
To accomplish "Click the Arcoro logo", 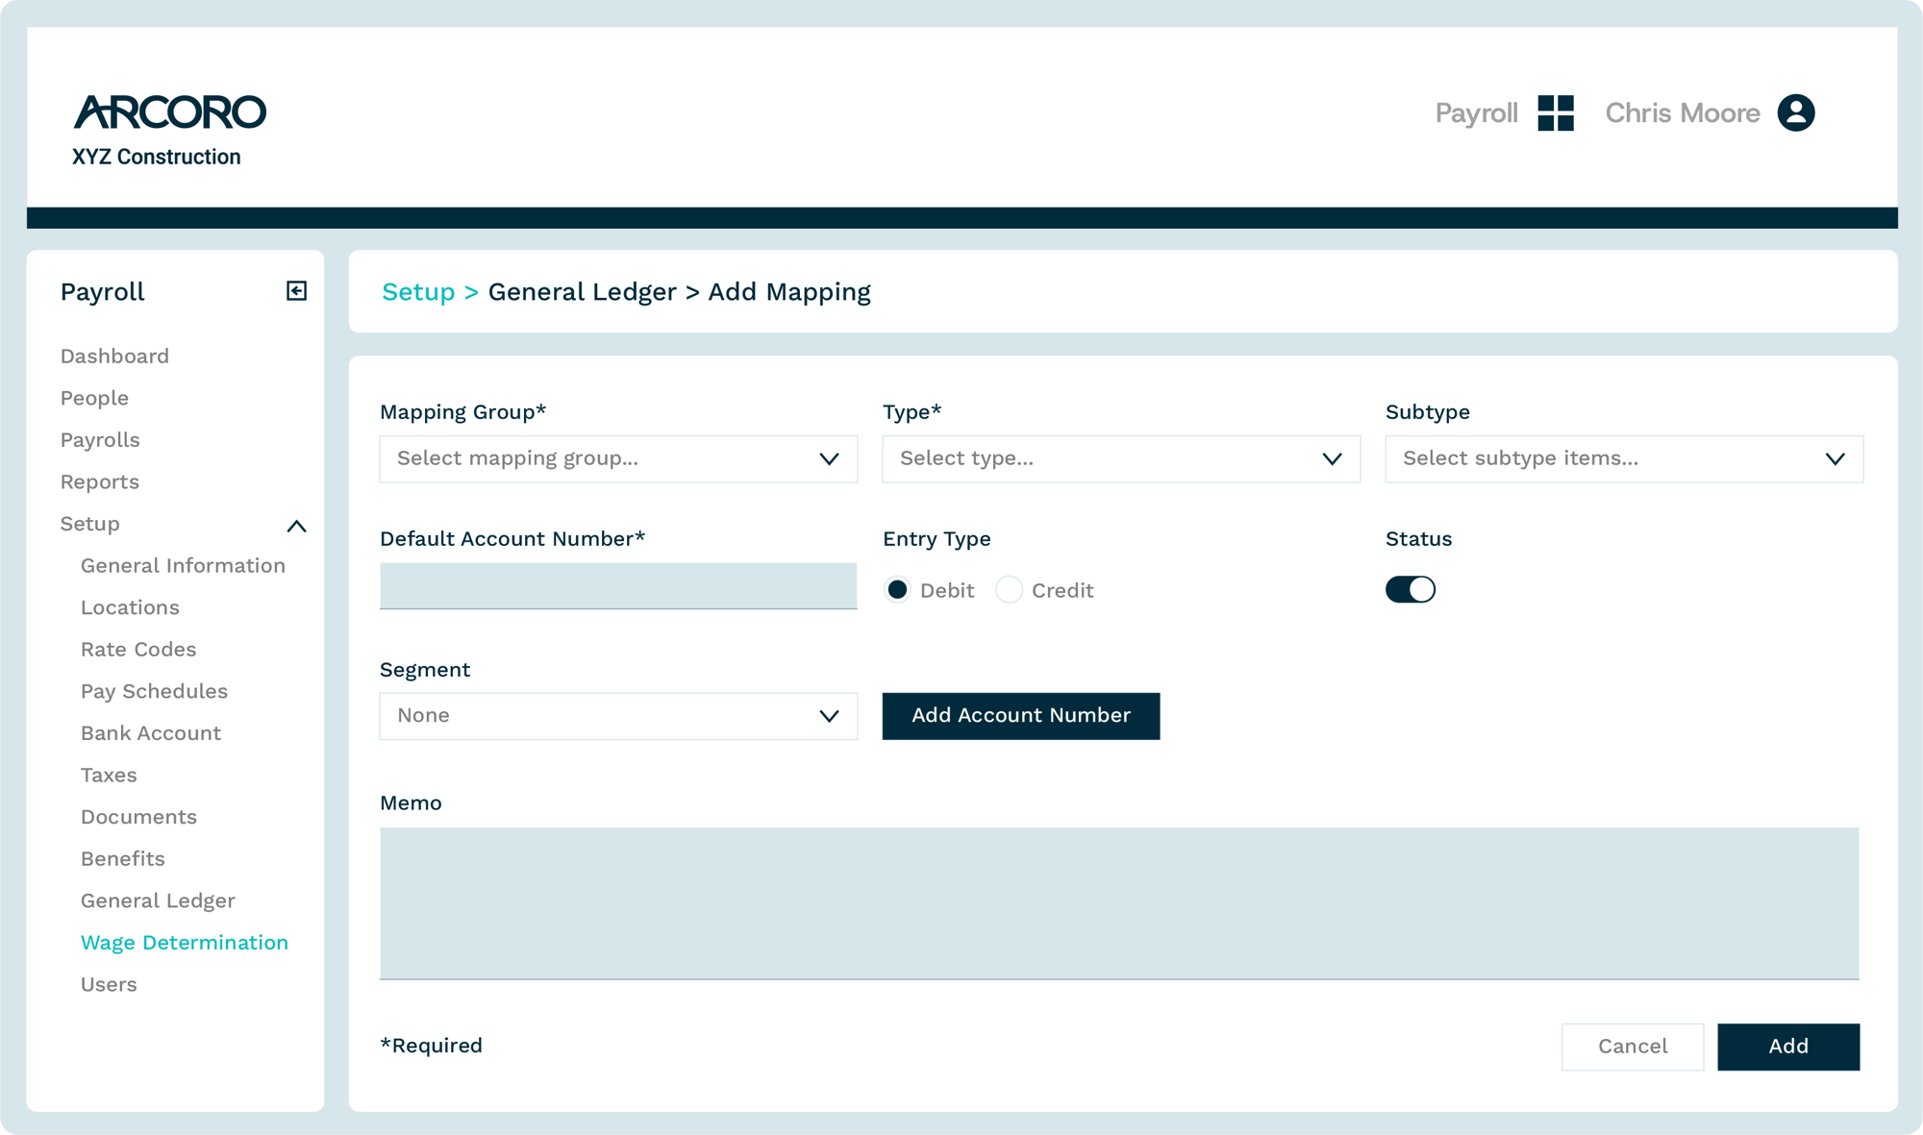I will (170, 112).
